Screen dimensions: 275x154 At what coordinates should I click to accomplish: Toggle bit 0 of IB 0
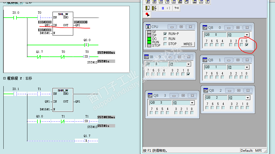point(188,74)
